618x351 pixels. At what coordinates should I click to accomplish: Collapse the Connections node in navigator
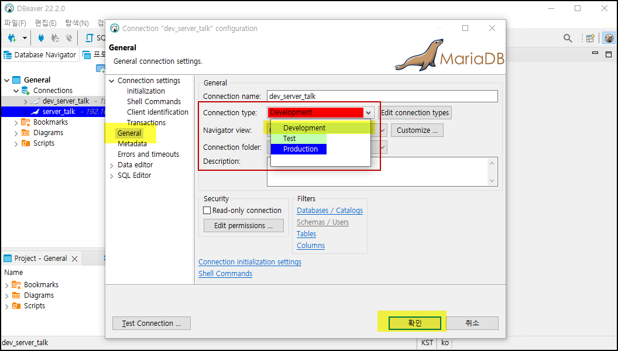coord(16,91)
